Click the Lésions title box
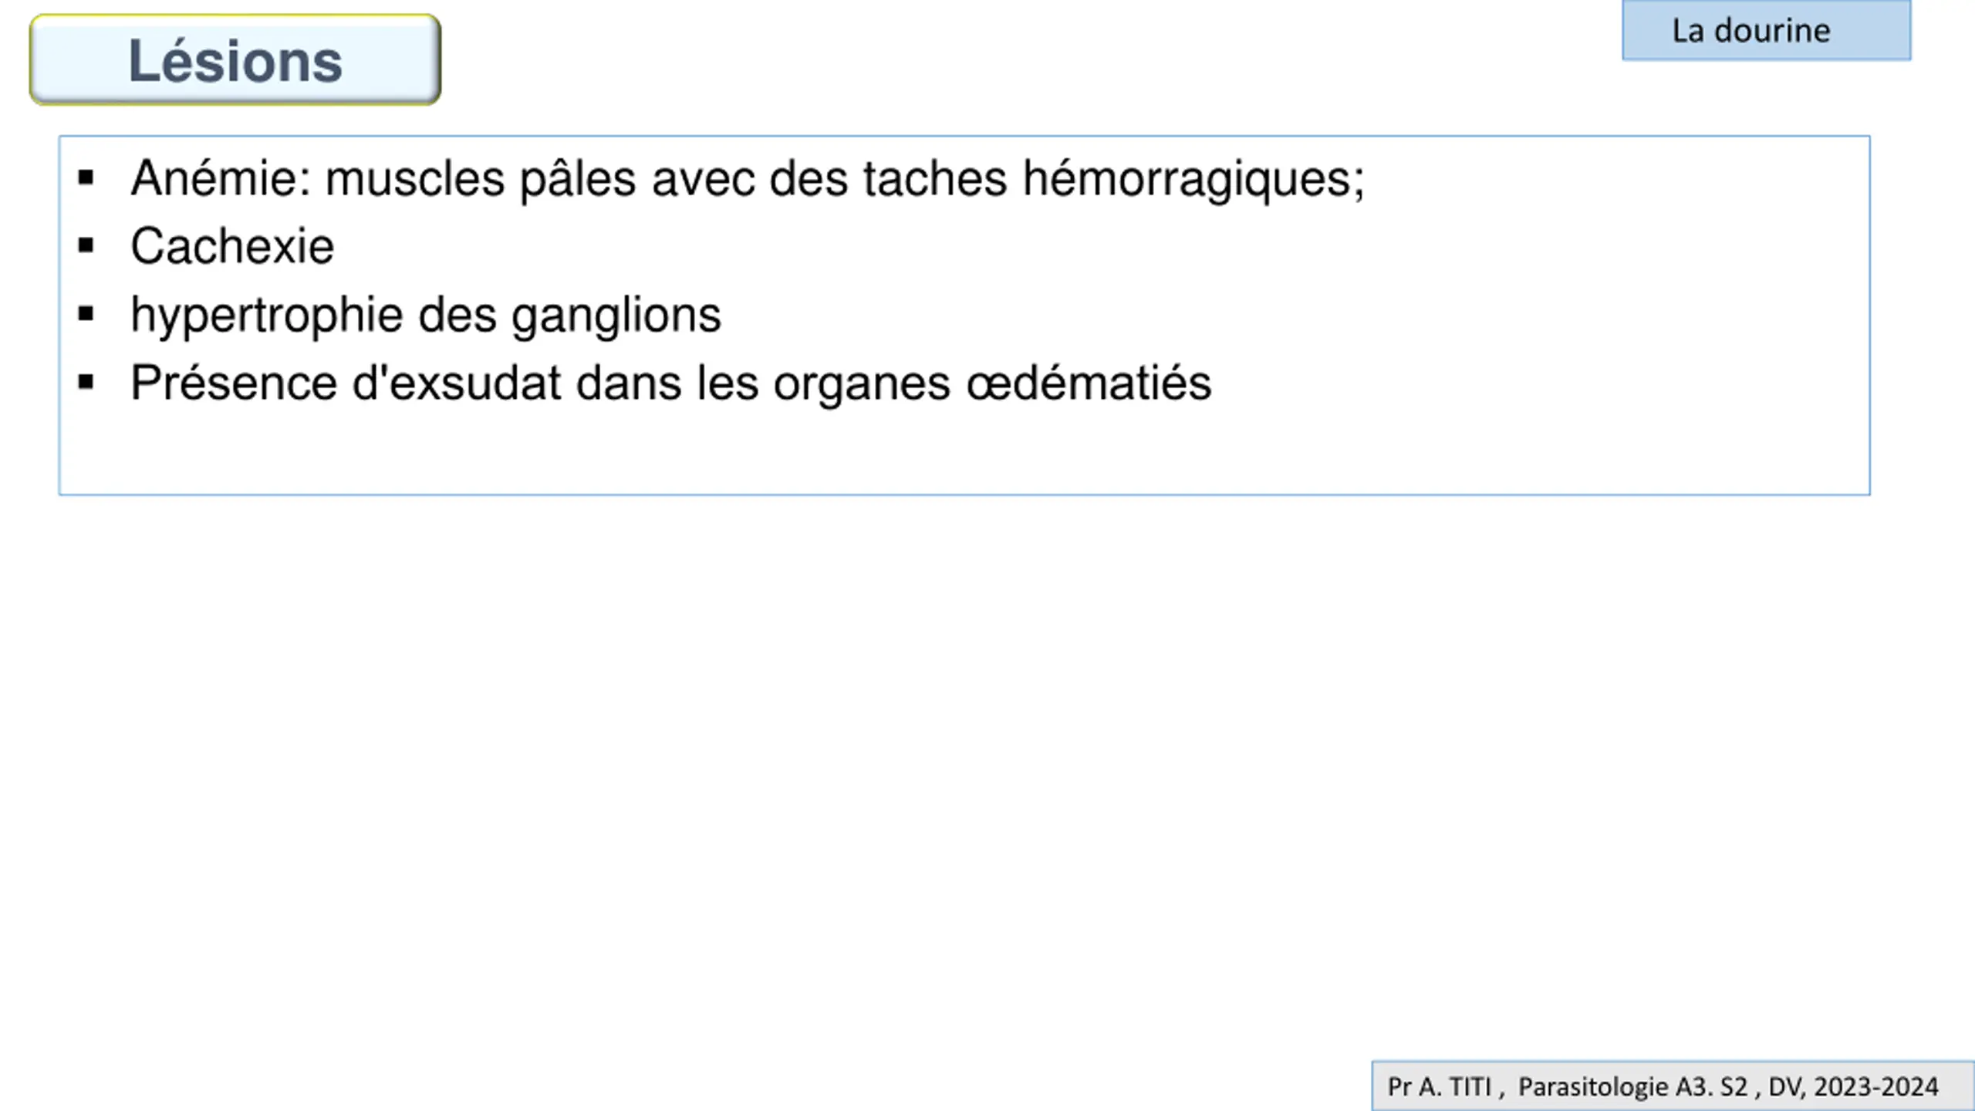1975x1111 pixels. click(x=235, y=60)
